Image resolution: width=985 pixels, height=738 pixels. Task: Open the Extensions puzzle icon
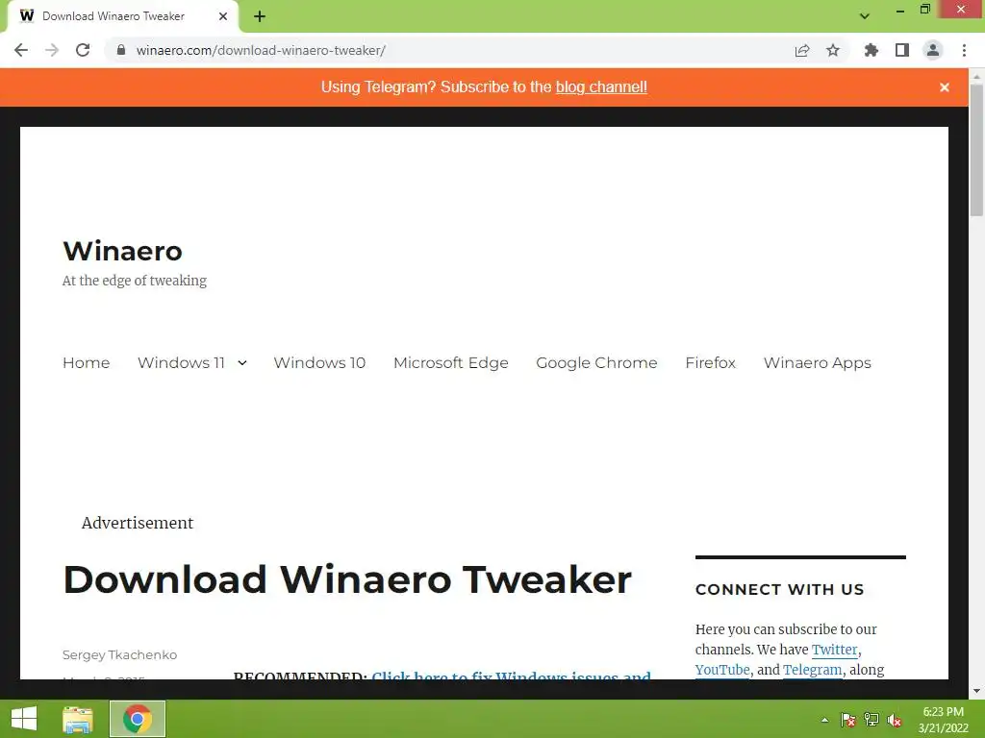point(871,50)
